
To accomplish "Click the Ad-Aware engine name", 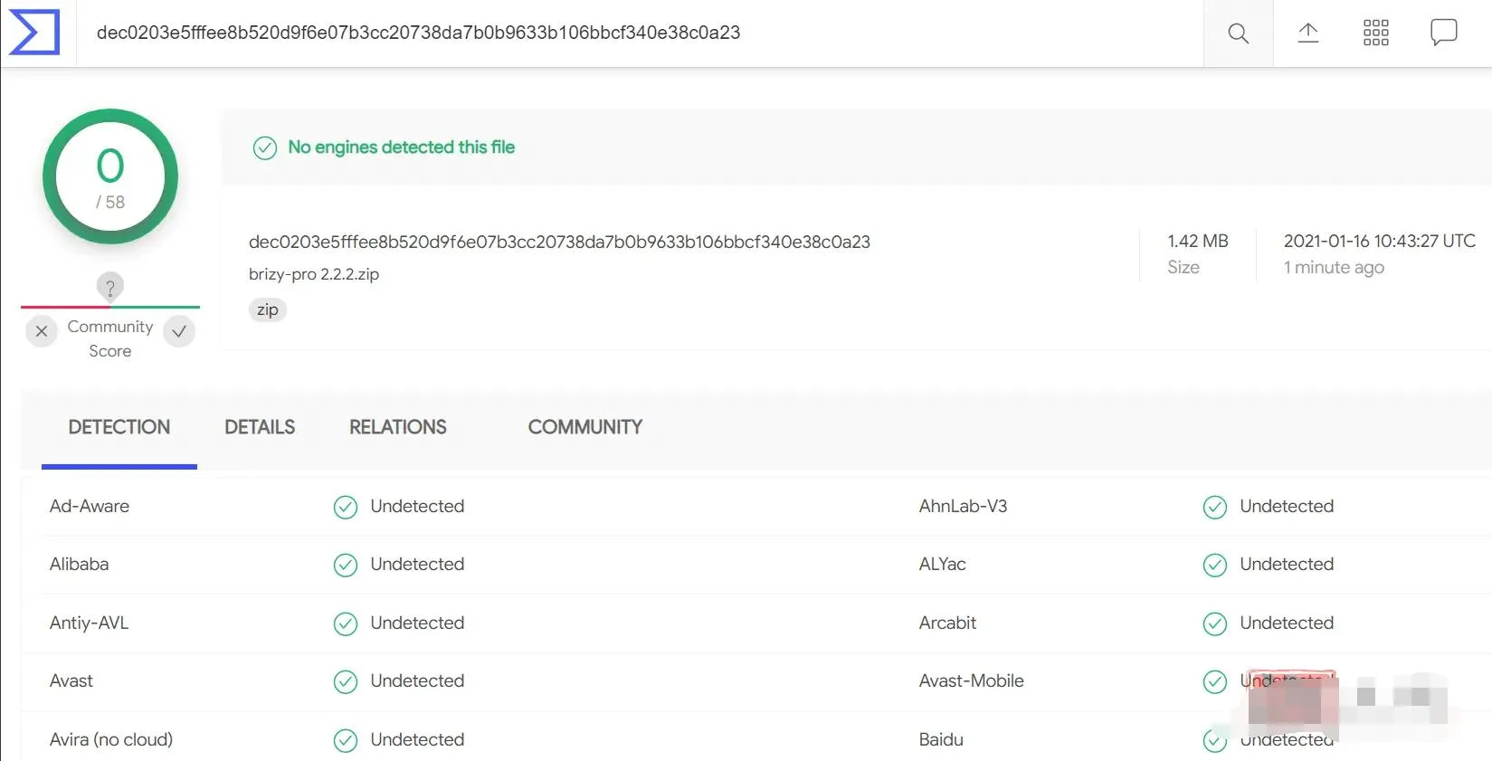I will point(90,507).
